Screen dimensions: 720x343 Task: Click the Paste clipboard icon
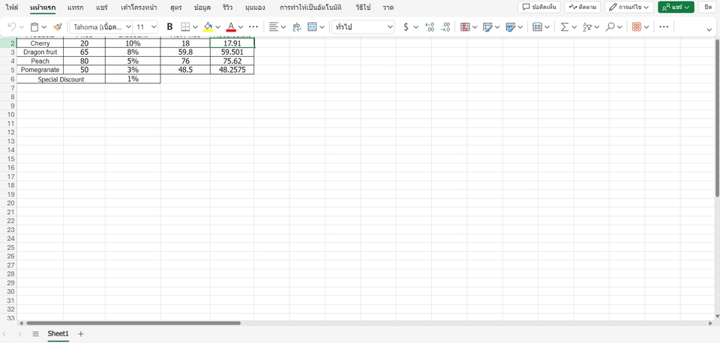click(x=34, y=27)
